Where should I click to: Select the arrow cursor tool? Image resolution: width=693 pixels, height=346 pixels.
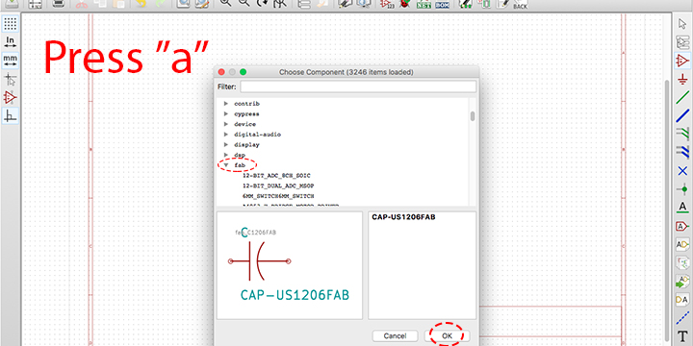682,24
